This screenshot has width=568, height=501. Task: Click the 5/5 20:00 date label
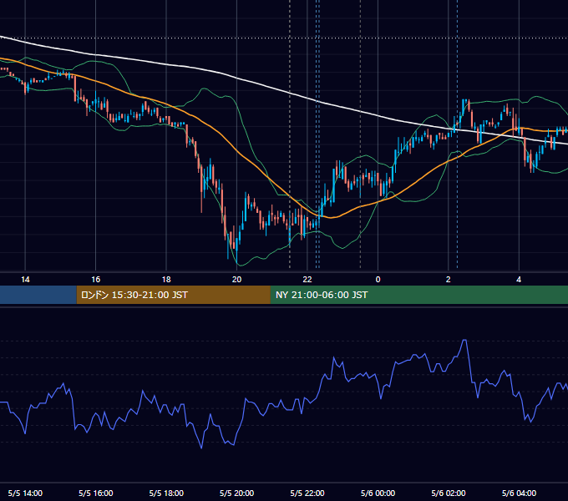tap(236, 493)
